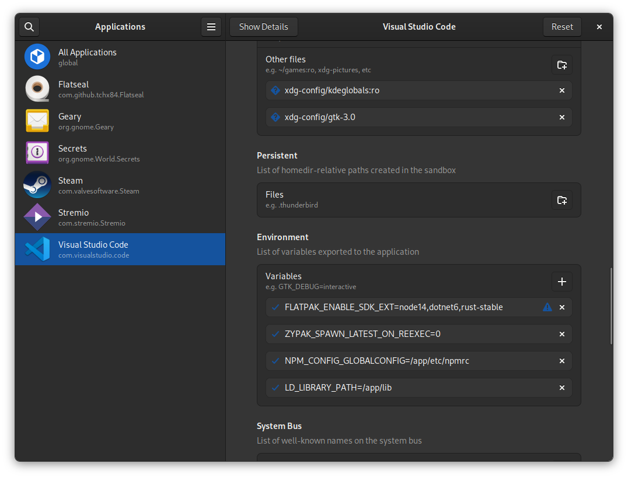This screenshot has width=628, height=478.
Task: Disable the NPM_CONFIG_GLOBALCONFIG variable
Action: tap(275, 361)
